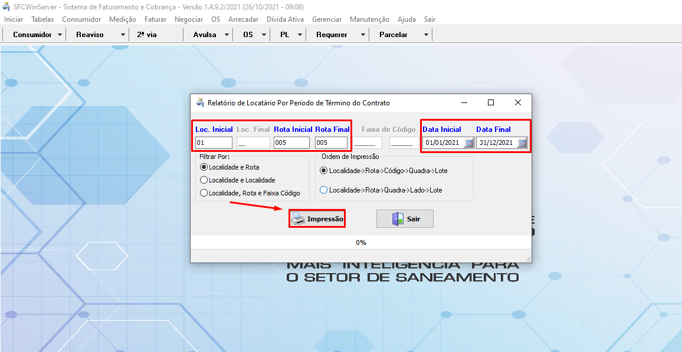This screenshot has height=352, width=682.
Task: Click the door icon on Sair button
Action: tap(398, 219)
